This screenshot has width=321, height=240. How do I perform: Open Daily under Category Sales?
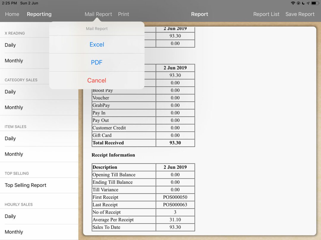coord(10,92)
